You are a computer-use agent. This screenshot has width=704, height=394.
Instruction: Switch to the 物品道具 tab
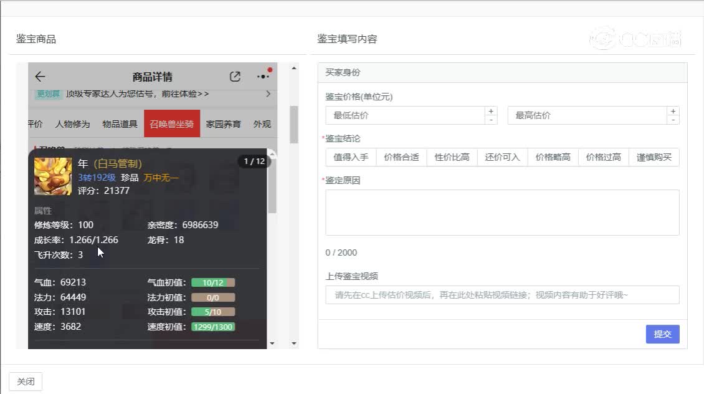pos(120,124)
